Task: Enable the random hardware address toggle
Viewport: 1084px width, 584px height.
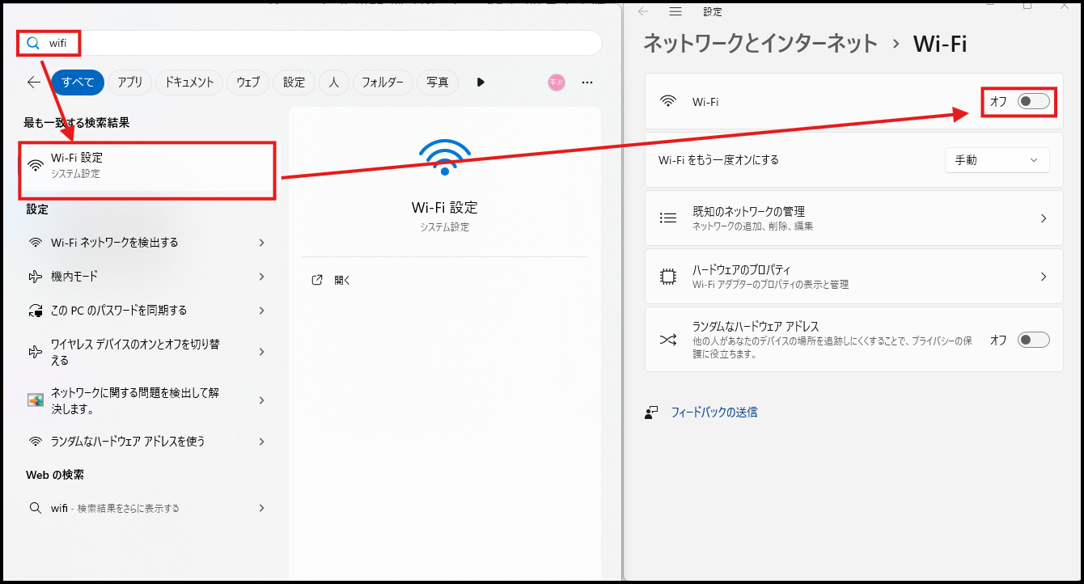Action: pyautogui.click(x=1033, y=340)
